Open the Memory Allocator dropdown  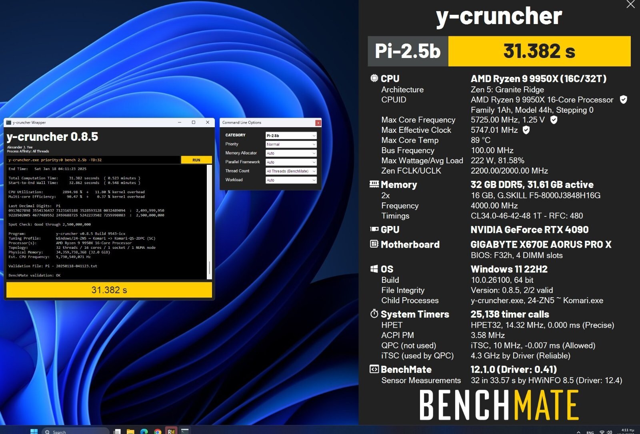(291, 153)
